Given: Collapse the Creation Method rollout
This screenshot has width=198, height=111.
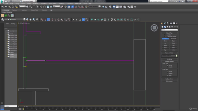Looking at the screenshot, I should click(x=169, y=61).
